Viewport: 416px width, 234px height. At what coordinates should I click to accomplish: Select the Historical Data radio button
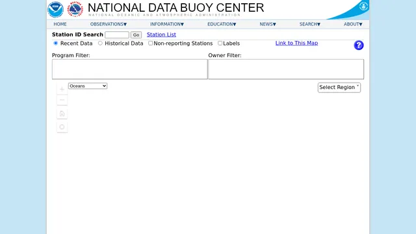coord(100,44)
